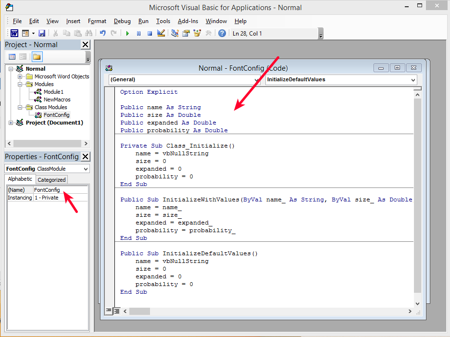450x337 pixels.
Task: Open dropdown arrow next to Insert UserForm
Action: [x=33, y=33]
